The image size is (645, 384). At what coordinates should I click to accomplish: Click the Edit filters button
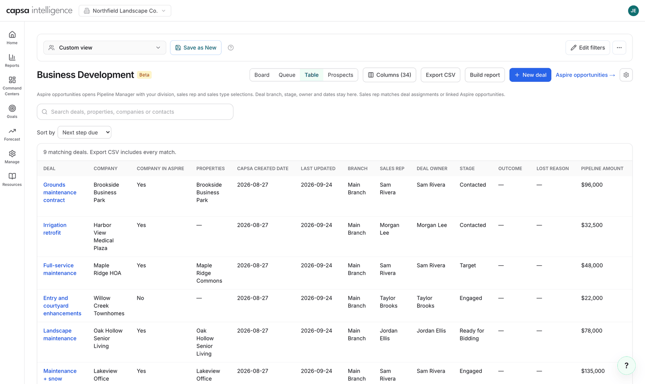(588, 48)
